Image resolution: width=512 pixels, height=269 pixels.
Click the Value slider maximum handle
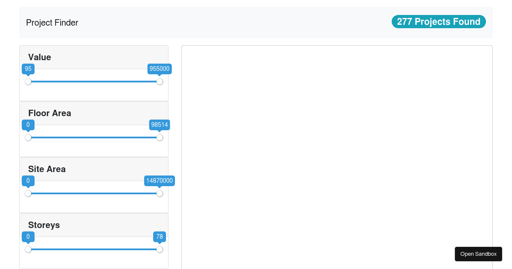click(x=160, y=82)
